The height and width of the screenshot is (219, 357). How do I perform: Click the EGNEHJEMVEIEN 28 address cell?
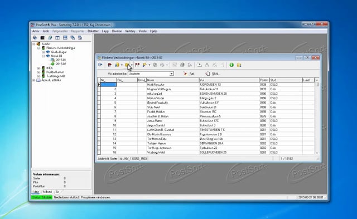point(229,94)
